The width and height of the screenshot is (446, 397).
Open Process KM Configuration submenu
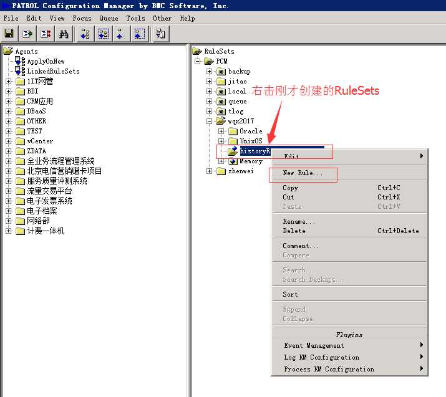pos(349,369)
